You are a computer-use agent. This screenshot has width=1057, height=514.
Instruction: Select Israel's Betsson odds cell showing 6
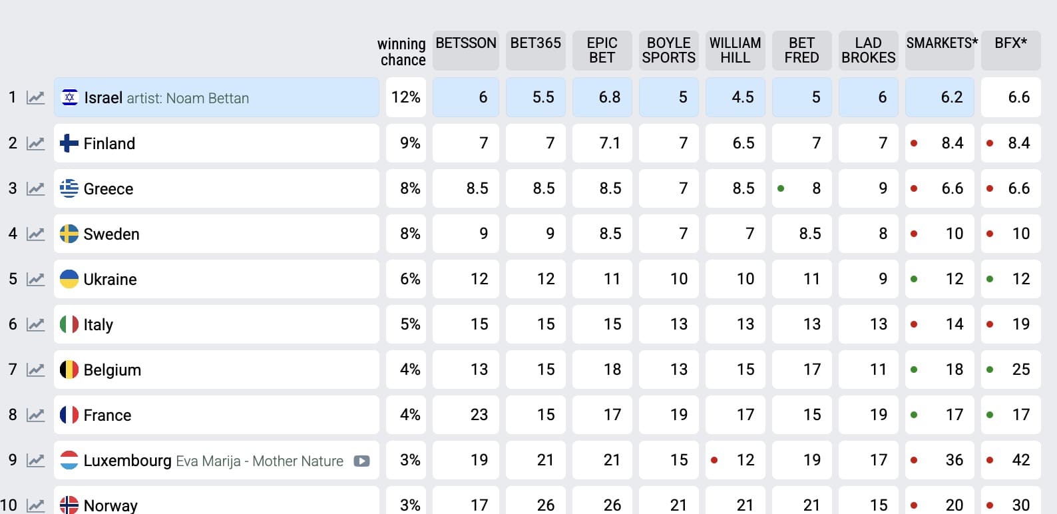(x=466, y=97)
